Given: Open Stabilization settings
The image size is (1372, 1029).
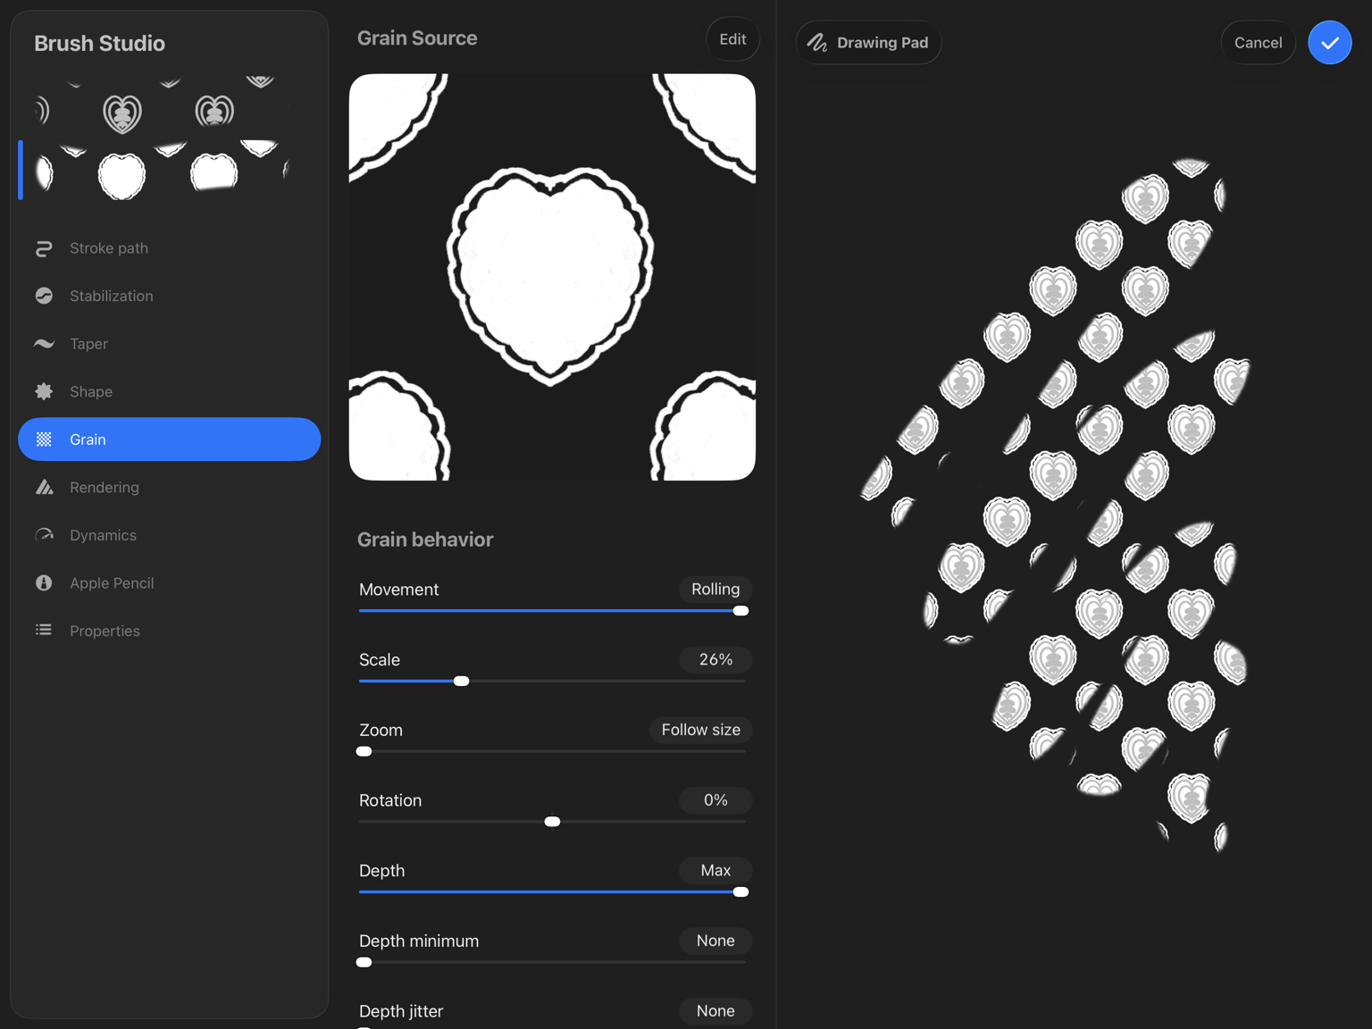Looking at the screenshot, I should point(170,296).
